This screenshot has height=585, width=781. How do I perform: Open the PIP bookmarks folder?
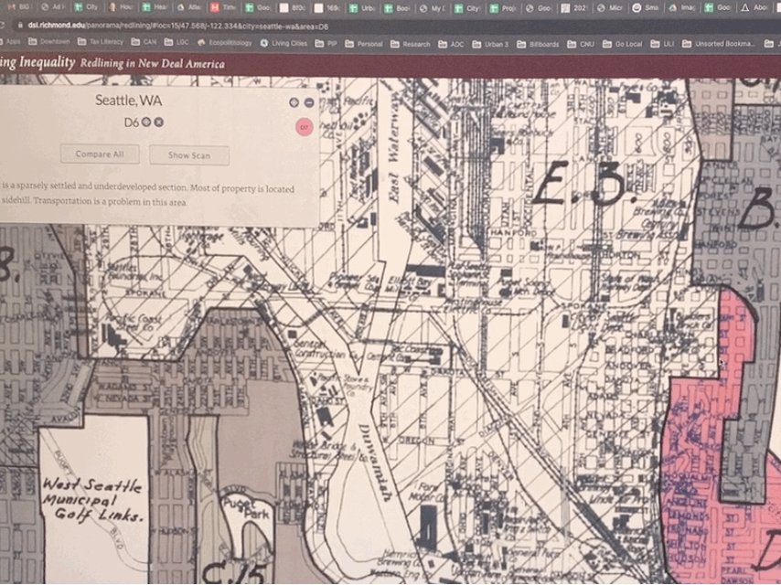(x=326, y=44)
